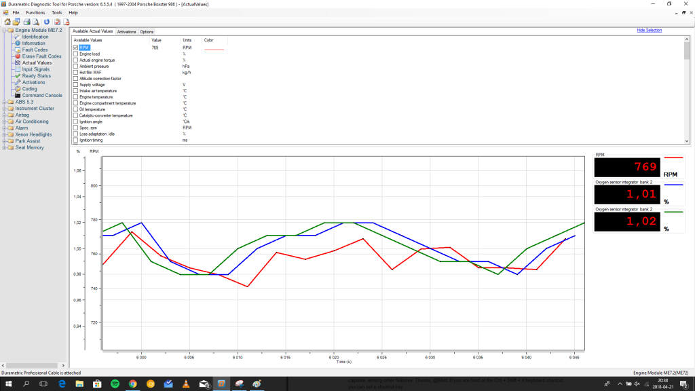Expand the Air Conditioning module node

point(3,122)
